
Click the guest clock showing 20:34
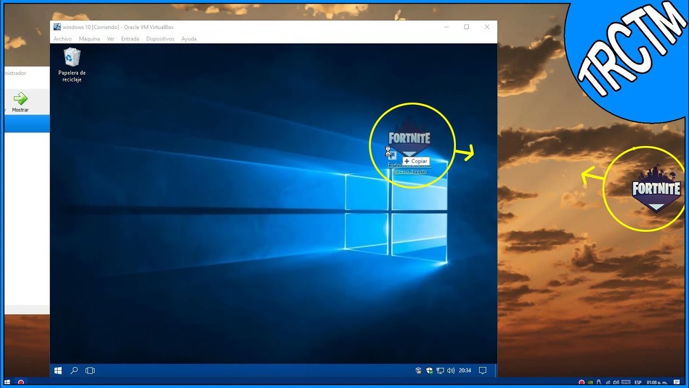click(x=465, y=370)
